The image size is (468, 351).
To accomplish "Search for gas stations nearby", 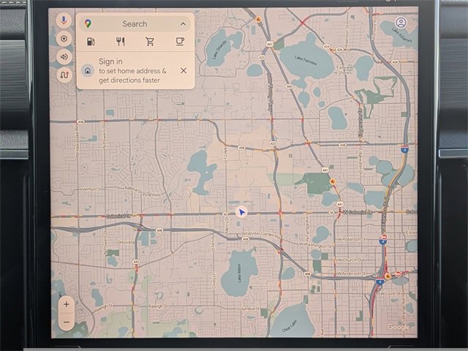I will point(91,42).
